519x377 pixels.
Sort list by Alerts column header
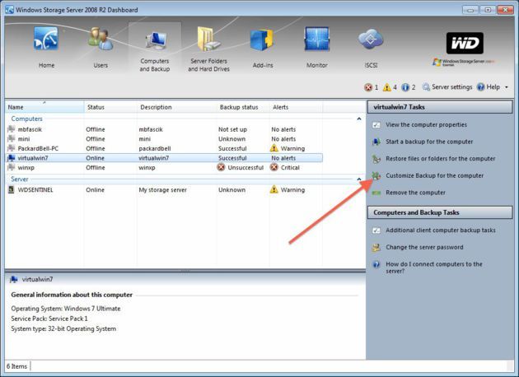point(296,107)
